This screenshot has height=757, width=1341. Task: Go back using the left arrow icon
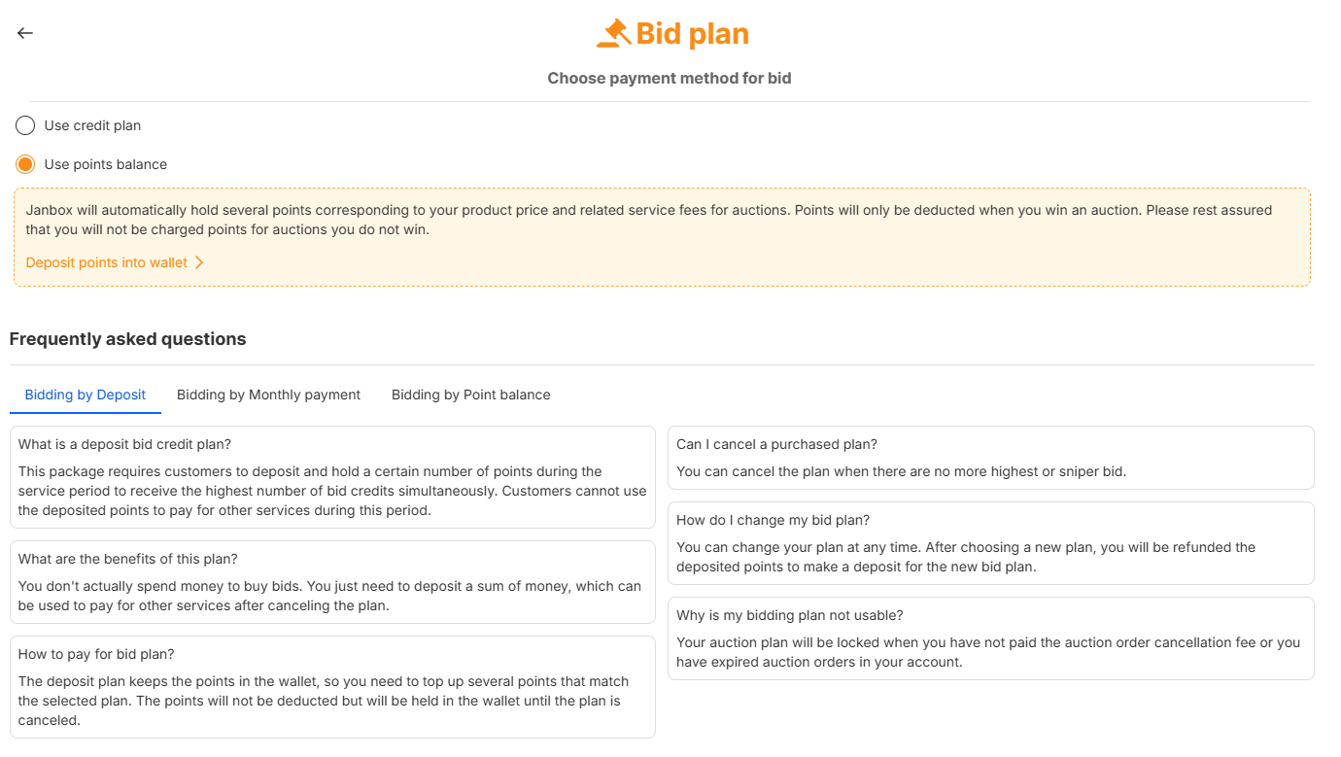pyautogui.click(x=25, y=33)
